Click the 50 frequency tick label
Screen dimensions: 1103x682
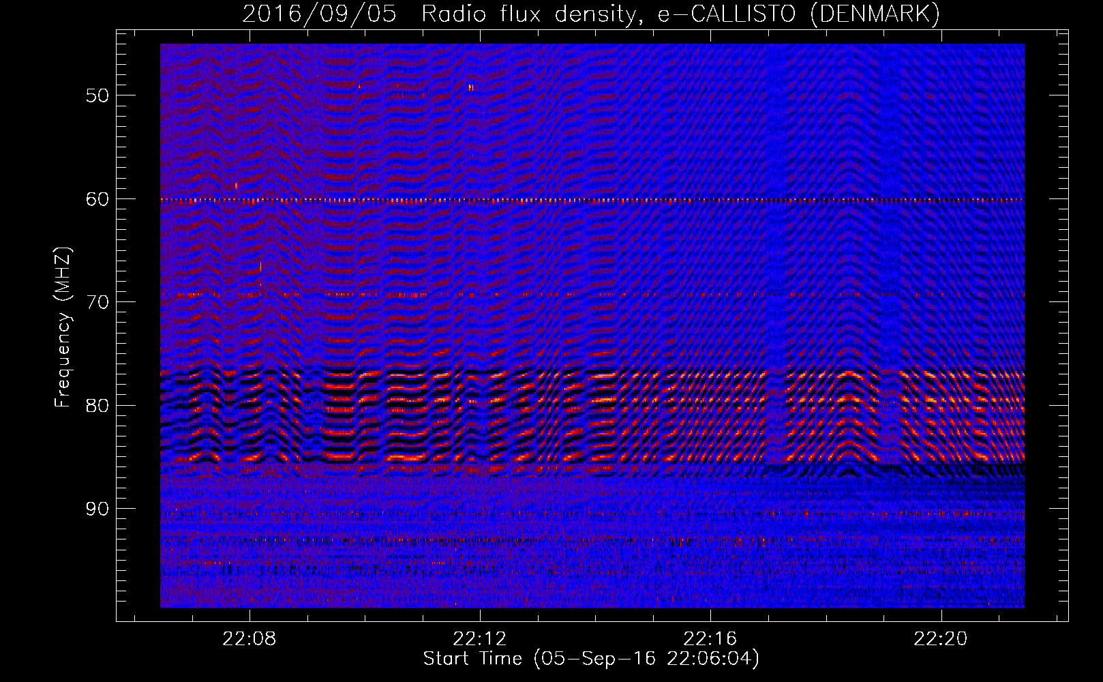[97, 95]
